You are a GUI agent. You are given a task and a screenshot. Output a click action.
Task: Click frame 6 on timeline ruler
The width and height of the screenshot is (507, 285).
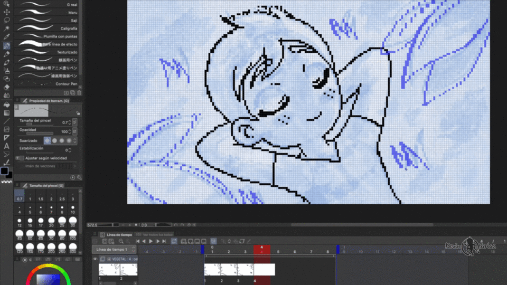click(x=295, y=251)
